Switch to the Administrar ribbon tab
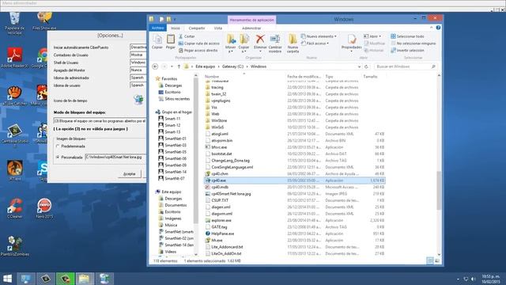The width and height of the screenshot is (506, 285). coord(251,28)
